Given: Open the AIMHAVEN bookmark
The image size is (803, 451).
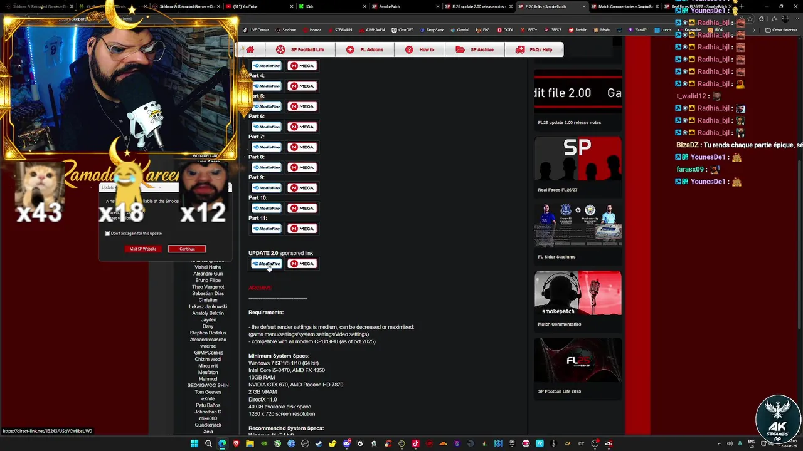Looking at the screenshot, I should click(372, 29).
